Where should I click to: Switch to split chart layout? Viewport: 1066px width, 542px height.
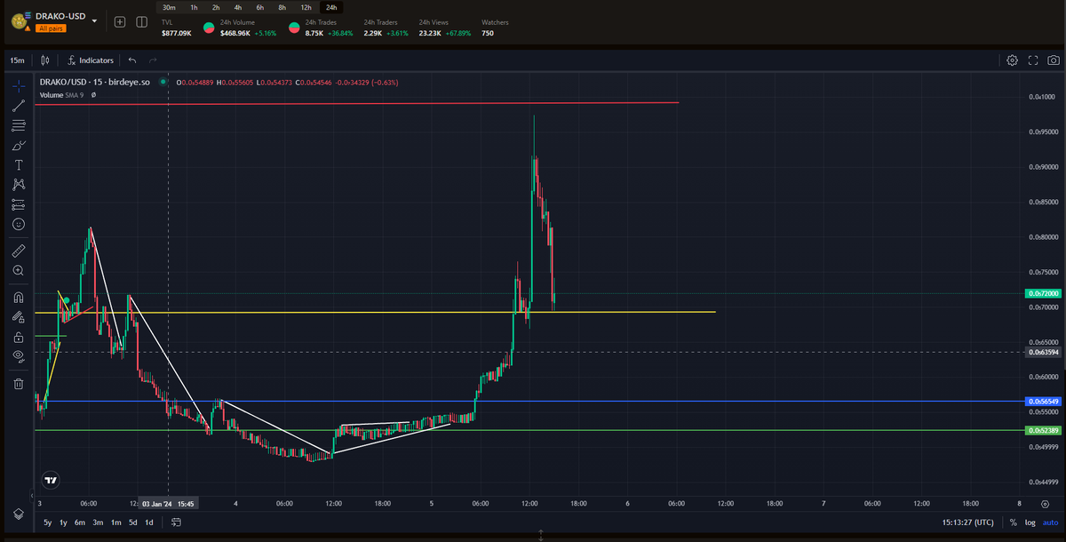point(141,21)
